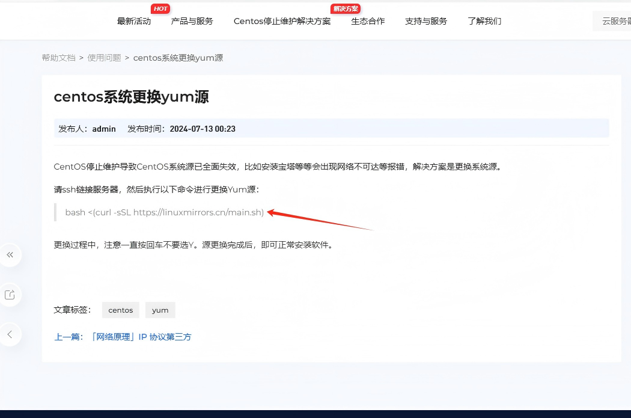
Task: Select Centos停止维护解决方案 in the navigation
Action: pyautogui.click(x=282, y=21)
